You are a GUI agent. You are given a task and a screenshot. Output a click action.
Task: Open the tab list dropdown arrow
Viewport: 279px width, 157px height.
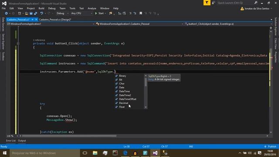[x=271, y=20]
